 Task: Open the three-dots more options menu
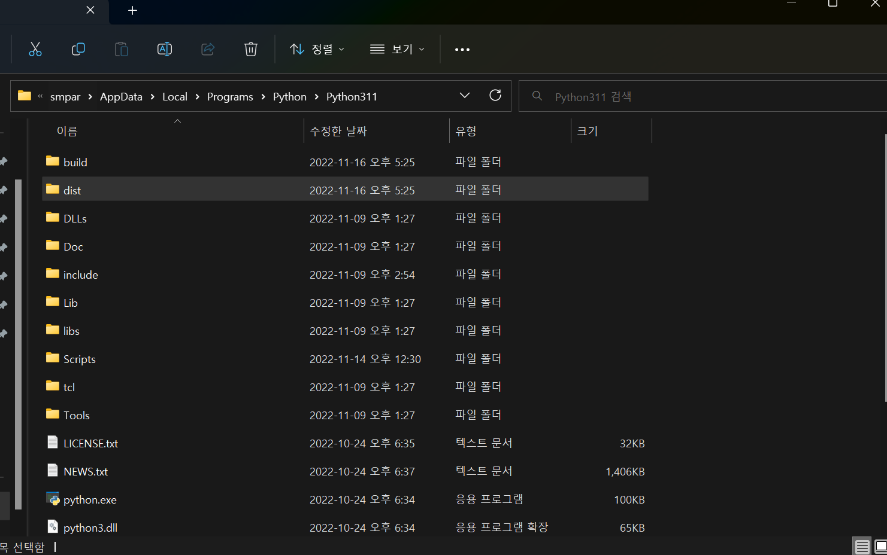[x=462, y=49]
